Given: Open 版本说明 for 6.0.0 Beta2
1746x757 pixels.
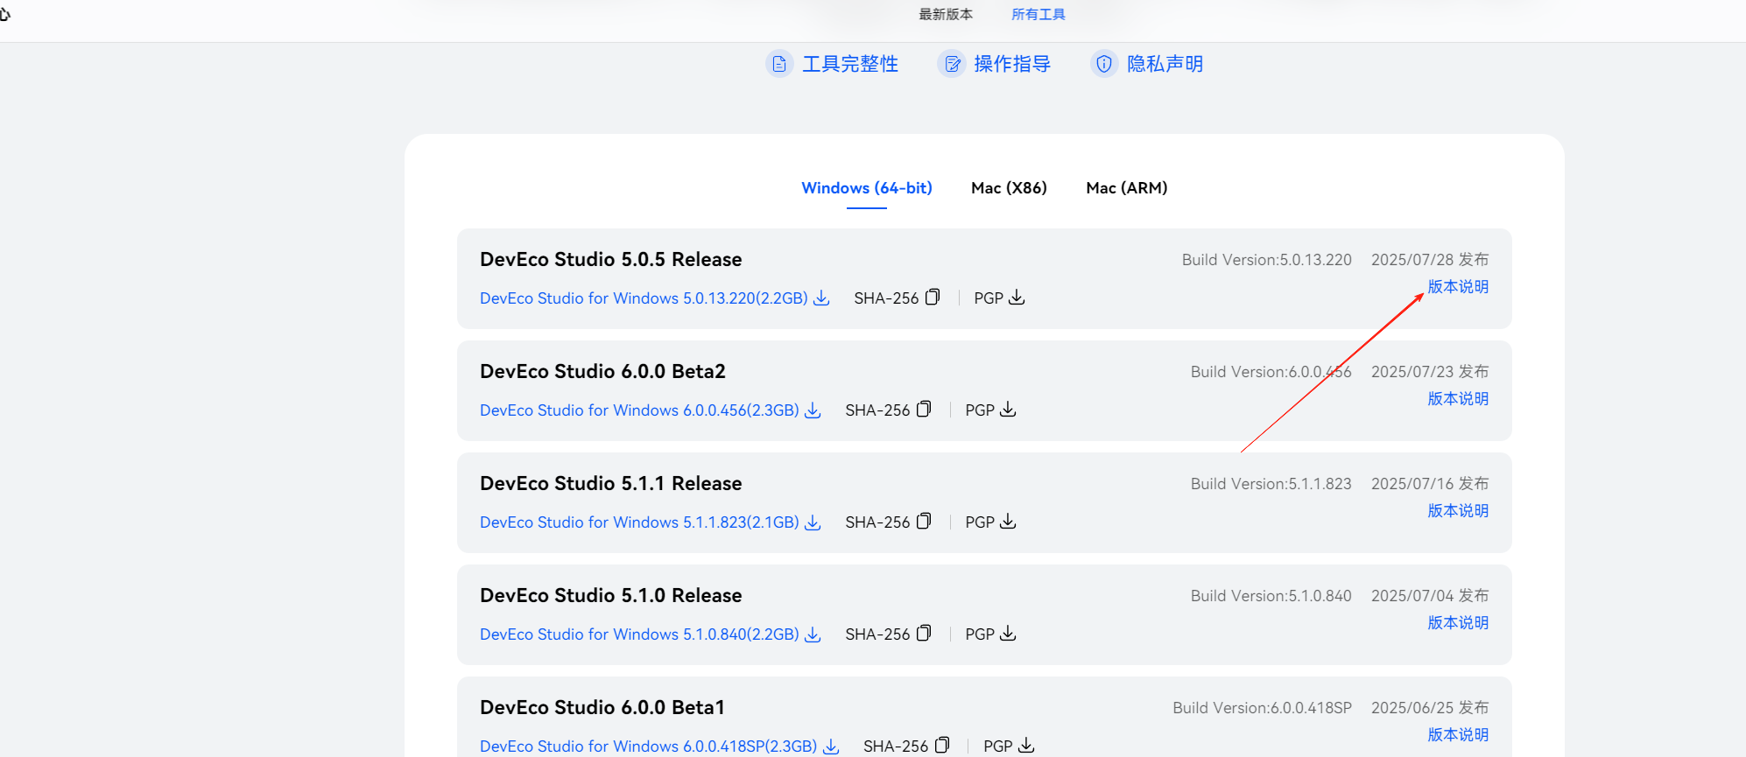Looking at the screenshot, I should tap(1458, 399).
